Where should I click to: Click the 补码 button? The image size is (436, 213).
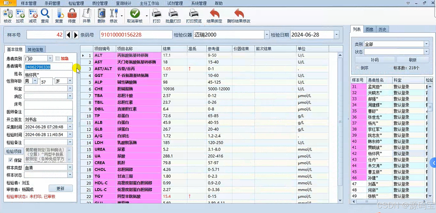pos(375,60)
